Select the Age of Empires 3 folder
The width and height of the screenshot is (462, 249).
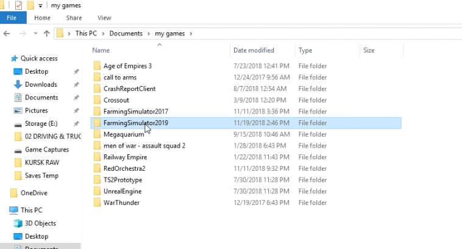tap(127, 66)
